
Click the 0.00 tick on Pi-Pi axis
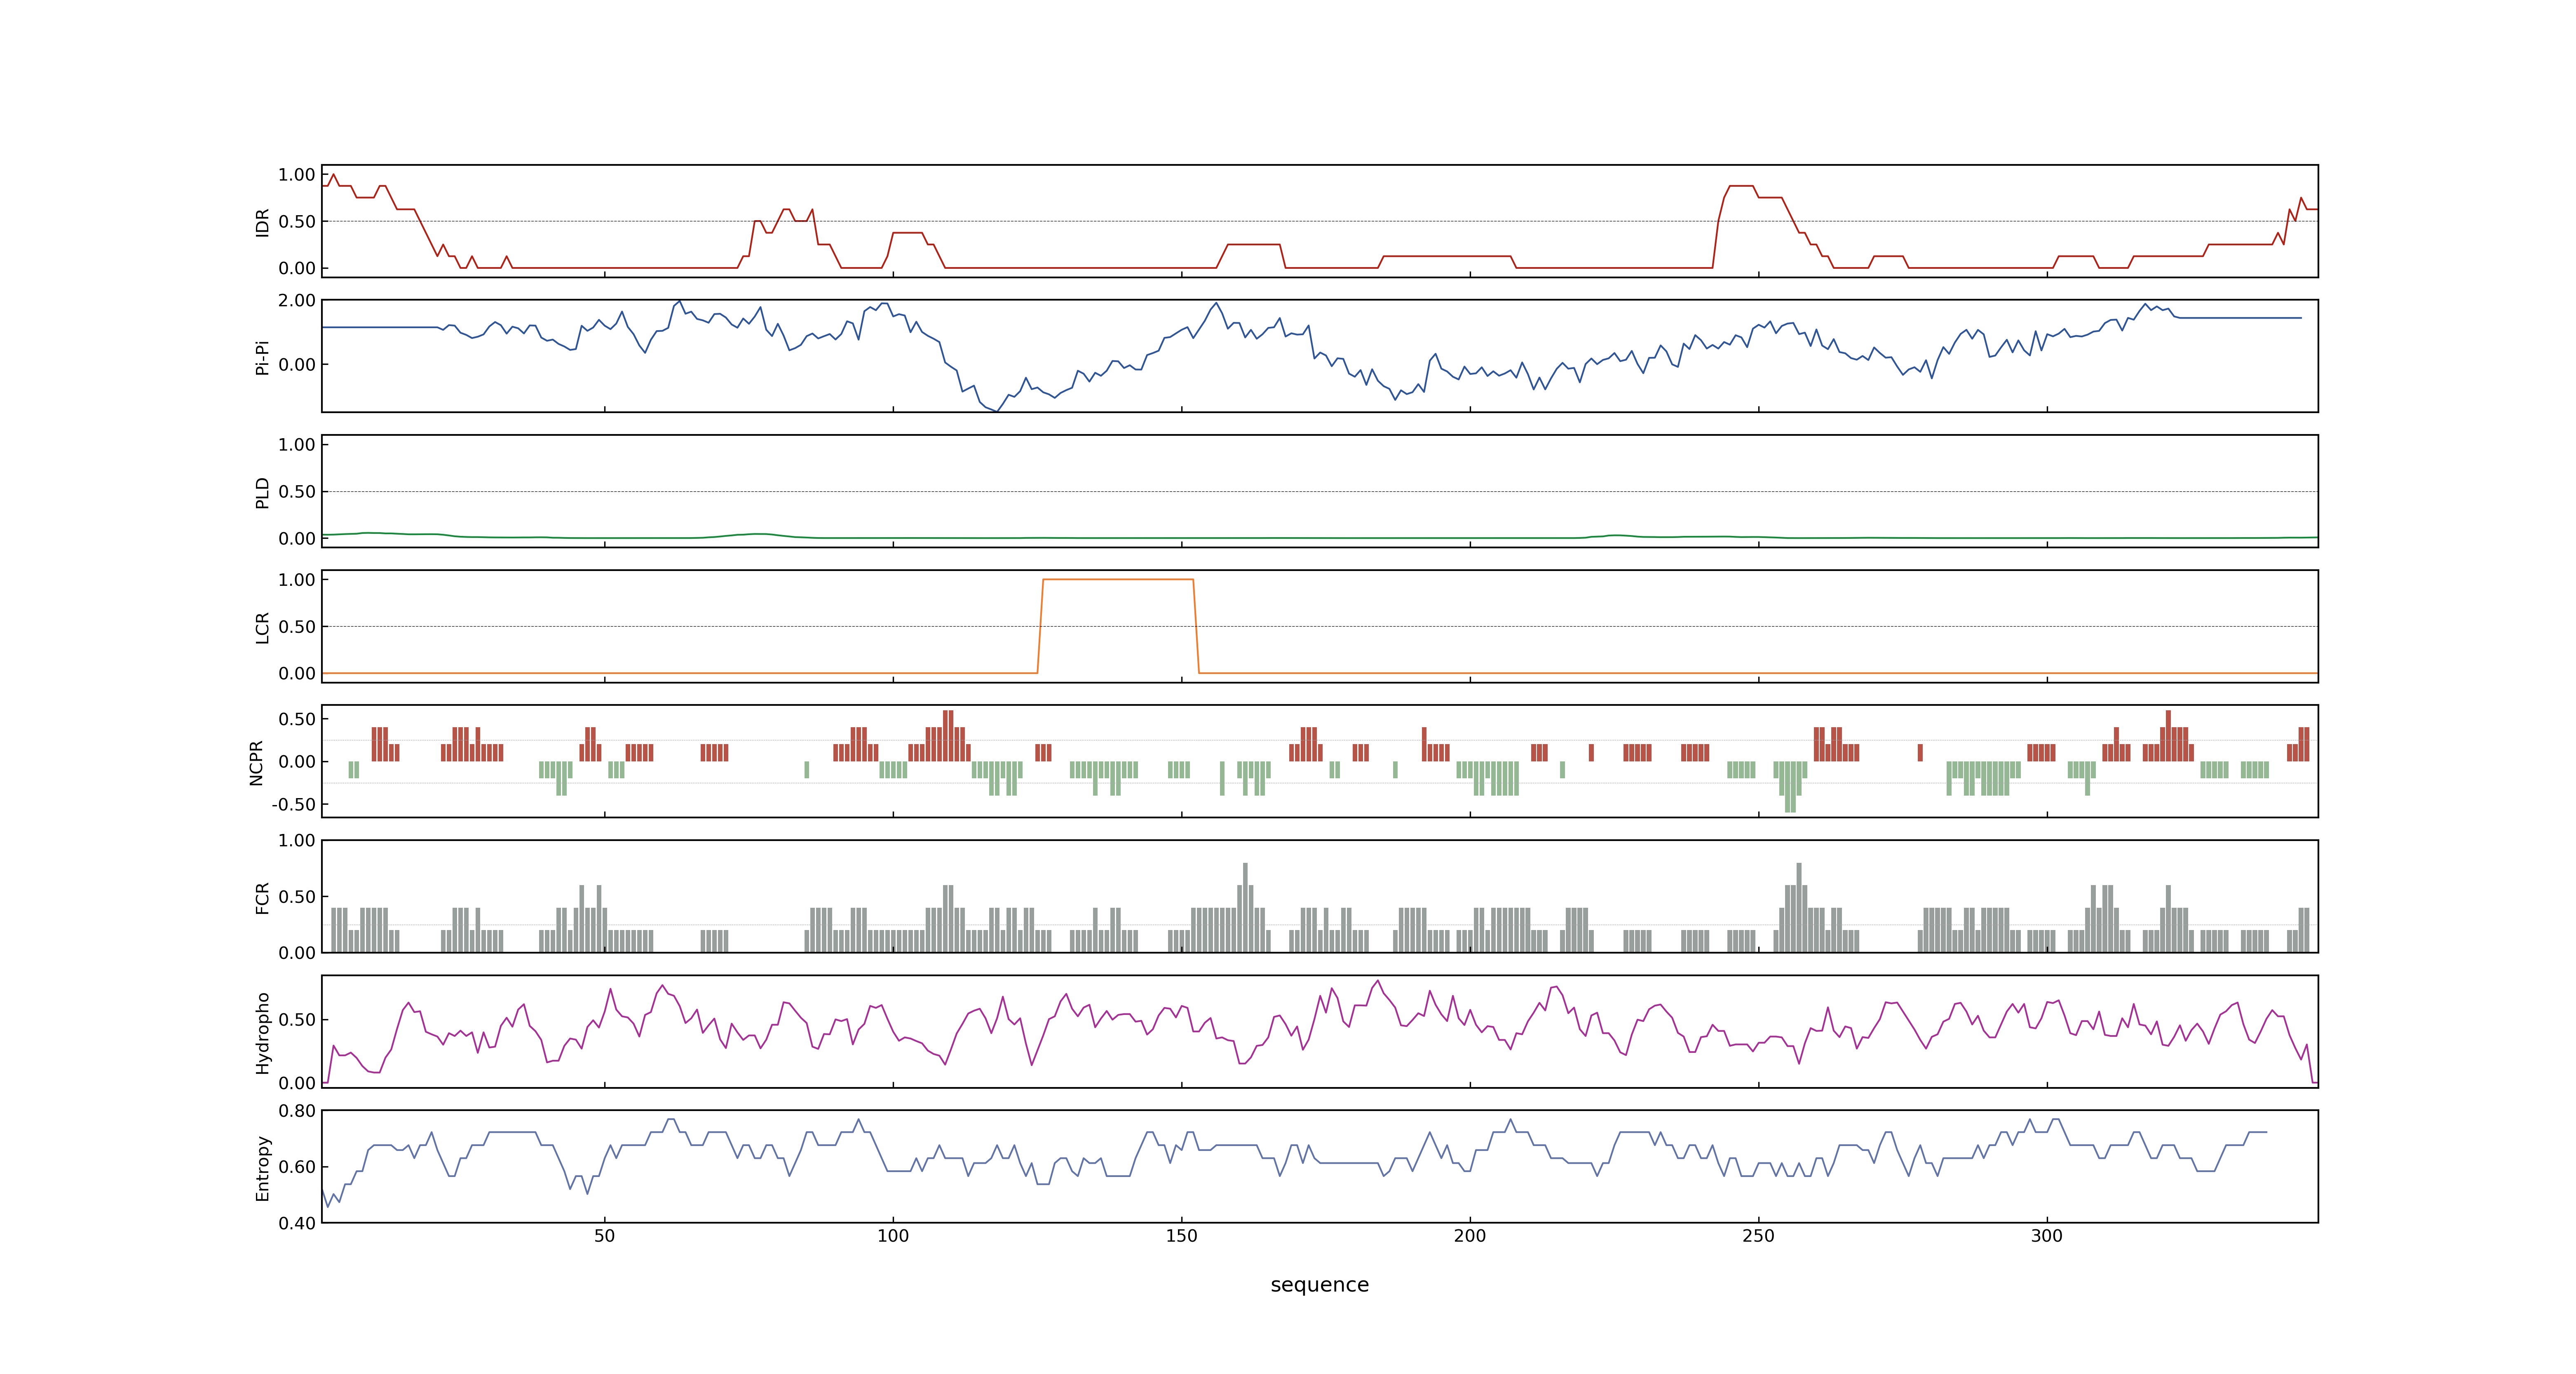297,365
